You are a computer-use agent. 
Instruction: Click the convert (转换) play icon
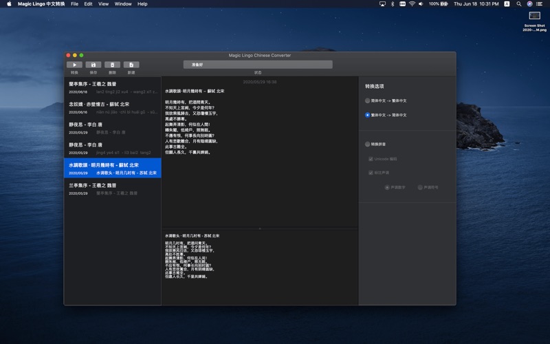tap(74, 65)
